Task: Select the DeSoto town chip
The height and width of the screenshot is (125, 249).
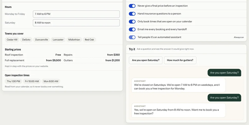Action: (x=26, y=40)
